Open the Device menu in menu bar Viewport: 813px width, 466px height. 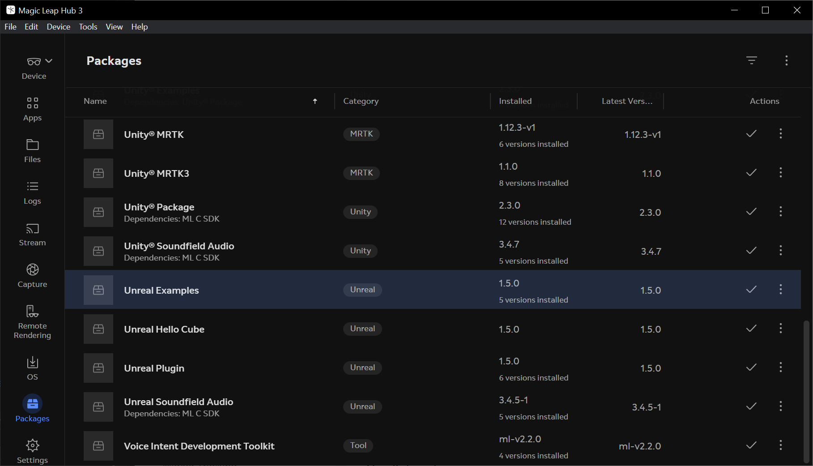point(58,27)
